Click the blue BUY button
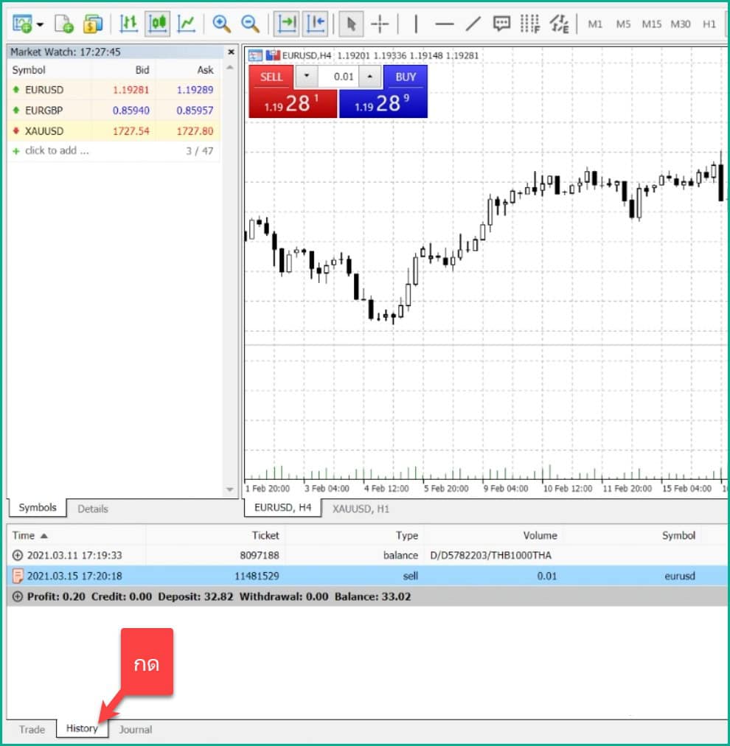 [406, 77]
